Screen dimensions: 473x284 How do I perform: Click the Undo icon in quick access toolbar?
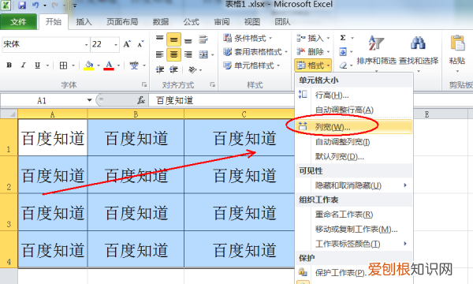coord(35,6)
